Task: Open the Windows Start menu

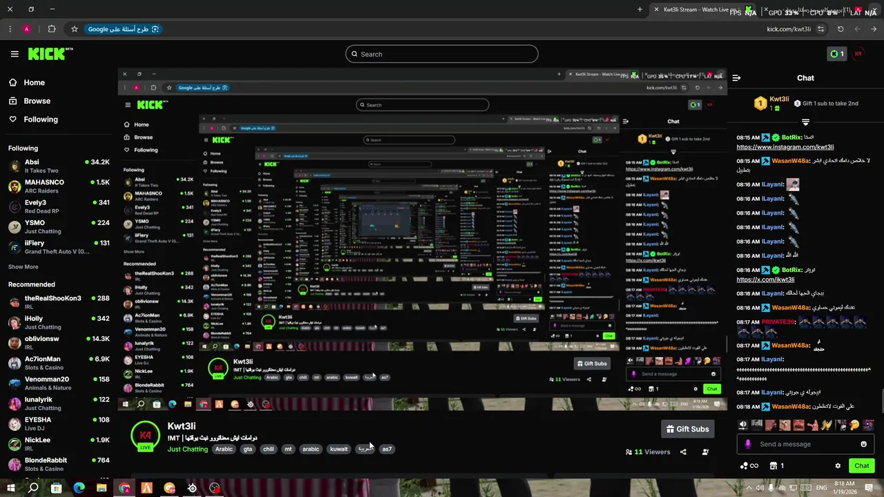Action: click(10, 488)
